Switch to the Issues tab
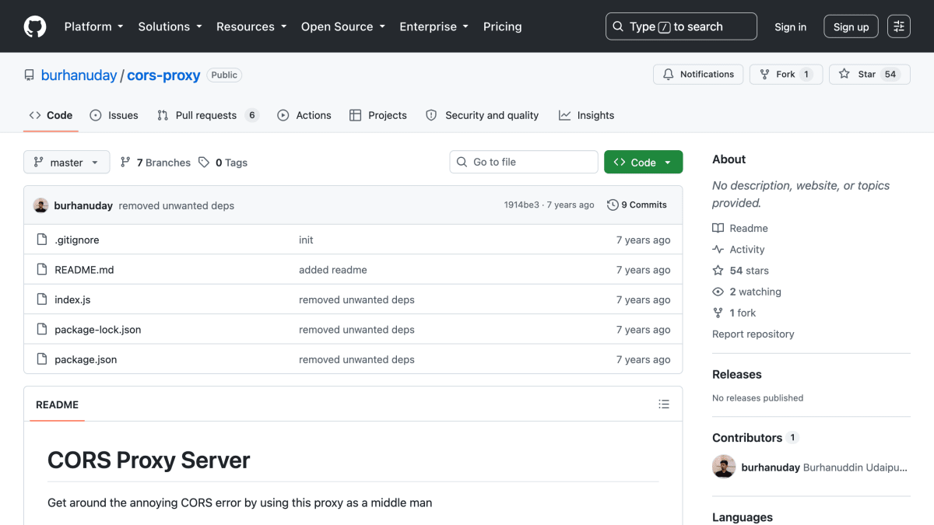 tap(114, 115)
